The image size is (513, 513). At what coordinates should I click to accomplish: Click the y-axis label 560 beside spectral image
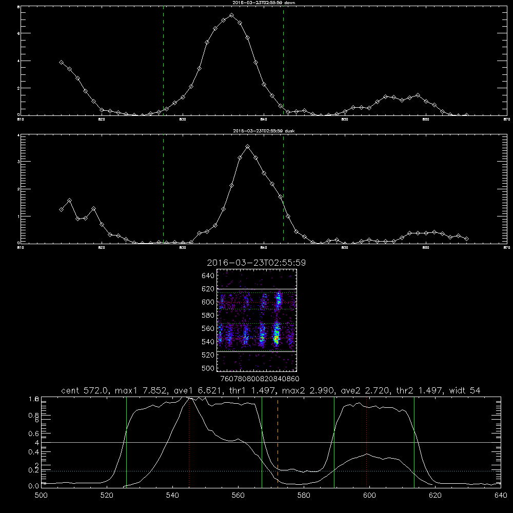[208, 328]
